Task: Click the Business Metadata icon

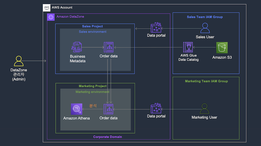Action: pyautogui.click(x=76, y=47)
